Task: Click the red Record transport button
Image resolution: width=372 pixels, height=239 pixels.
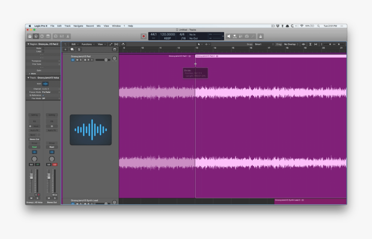Action: click(144, 36)
